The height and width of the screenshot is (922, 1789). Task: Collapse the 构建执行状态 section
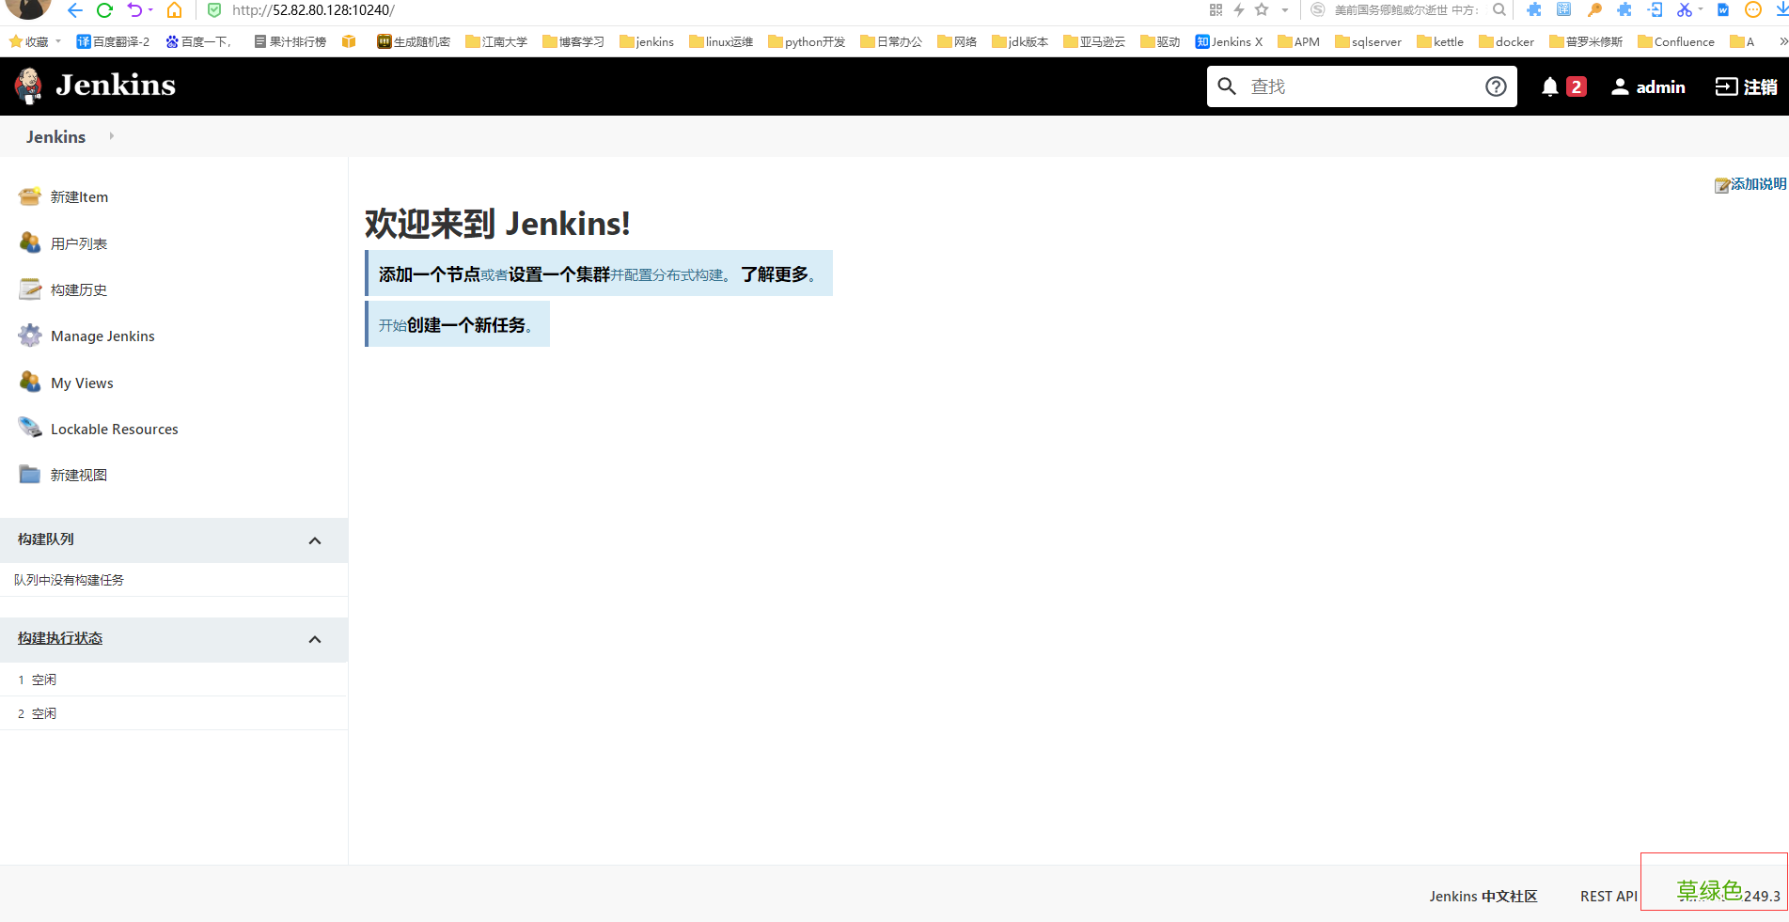pyautogui.click(x=315, y=639)
